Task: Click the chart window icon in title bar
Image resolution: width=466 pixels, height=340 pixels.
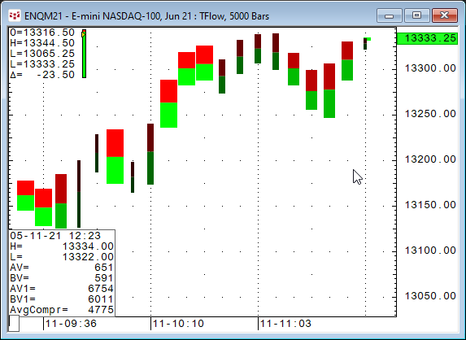Action: click(15, 15)
